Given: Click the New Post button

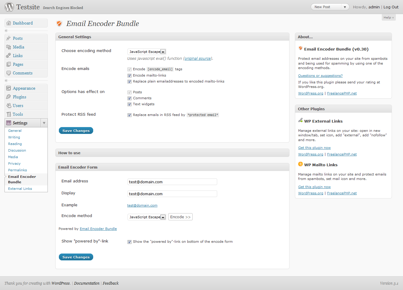Looking at the screenshot, I should (326, 7).
